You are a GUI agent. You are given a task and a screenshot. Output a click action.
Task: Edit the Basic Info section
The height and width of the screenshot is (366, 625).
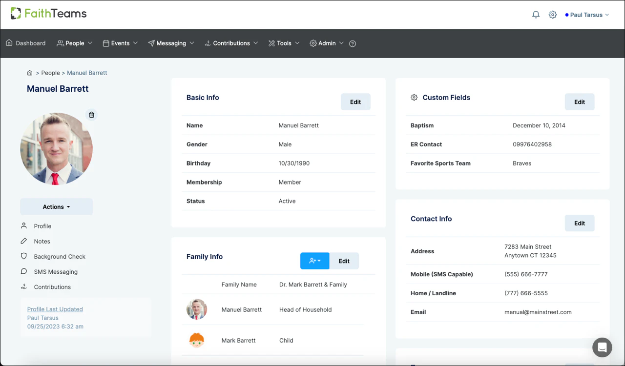click(x=355, y=102)
